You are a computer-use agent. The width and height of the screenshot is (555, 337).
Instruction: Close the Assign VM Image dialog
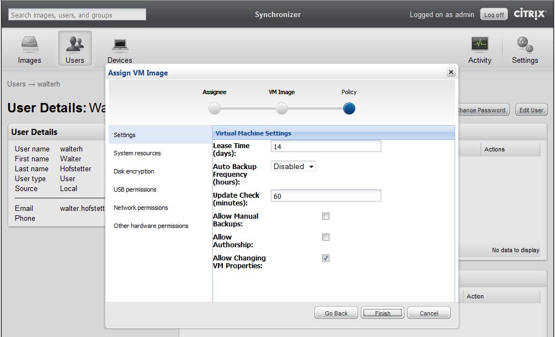tap(451, 72)
